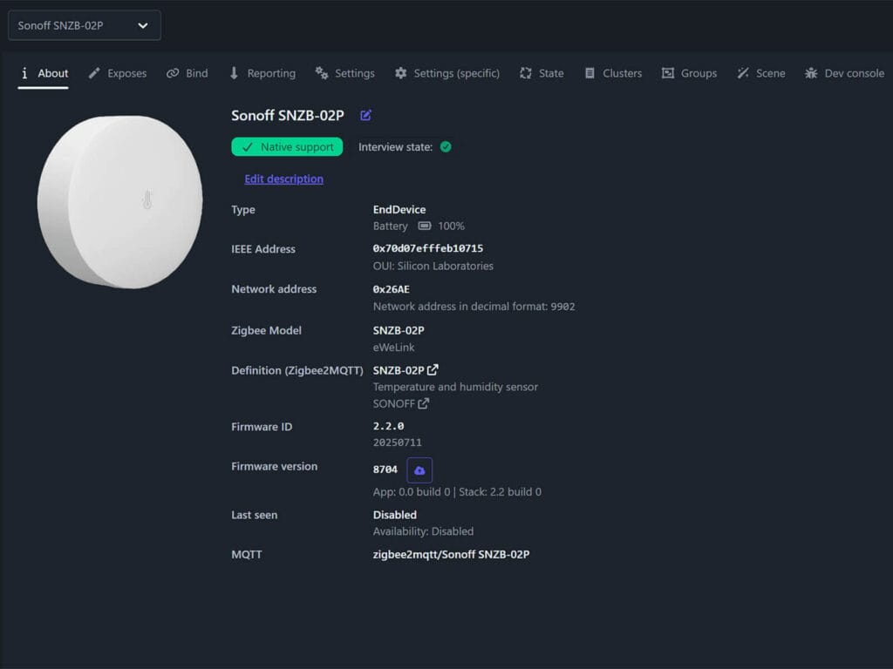Click the Firmware ID value 2.2.0
The image size is (893, 669).
click(388, 426)
